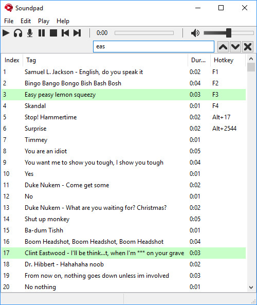Select 'Stop! Hammertime' sound
The height and width of the screenshot is (305, 257).
click(124, 117)
